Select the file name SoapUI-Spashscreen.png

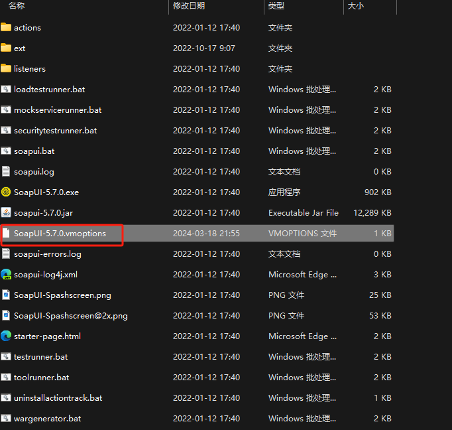point(62,295)
